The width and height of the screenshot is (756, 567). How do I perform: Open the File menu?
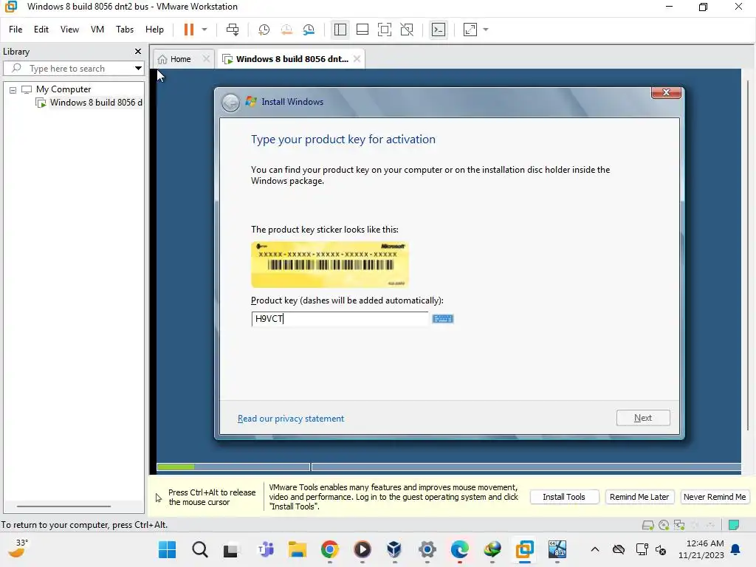(16, 30)
